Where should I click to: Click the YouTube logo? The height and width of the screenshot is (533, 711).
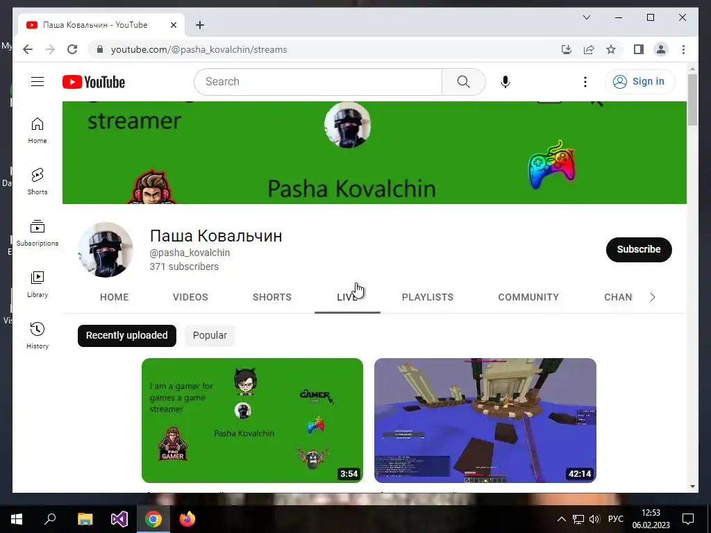coord(94,82)
